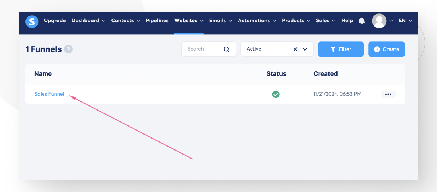
Task: Expand the Active status dropdown
Action: (x=305, y=49)
